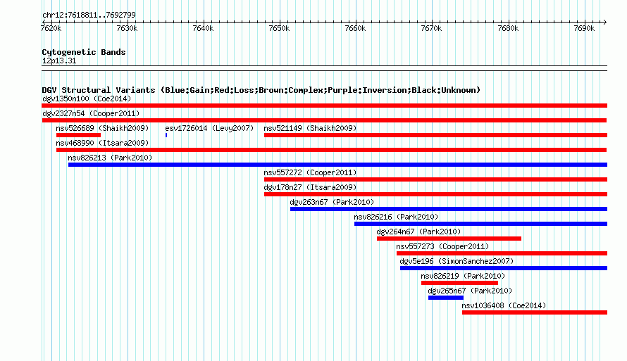This screenshot has height=361, width=627.
Task: Open the dgv2327n54 (Cooper2011) label
Action: [91, 113]
